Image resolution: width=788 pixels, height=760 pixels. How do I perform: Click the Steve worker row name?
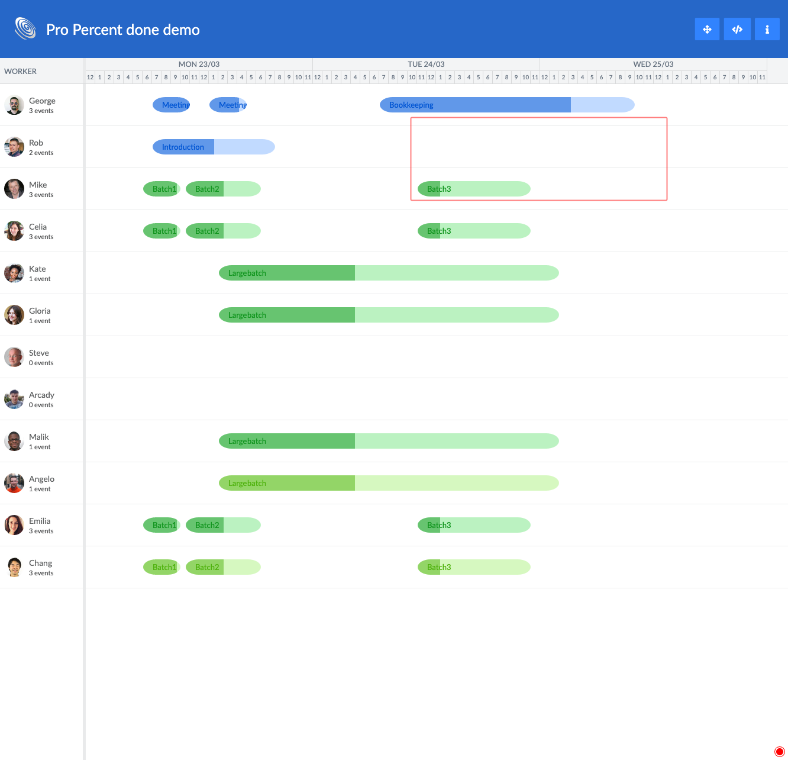(39, 353)
